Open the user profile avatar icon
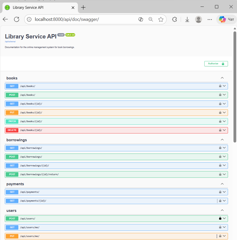Screen dimensions: 237x240 pos(199,19)
